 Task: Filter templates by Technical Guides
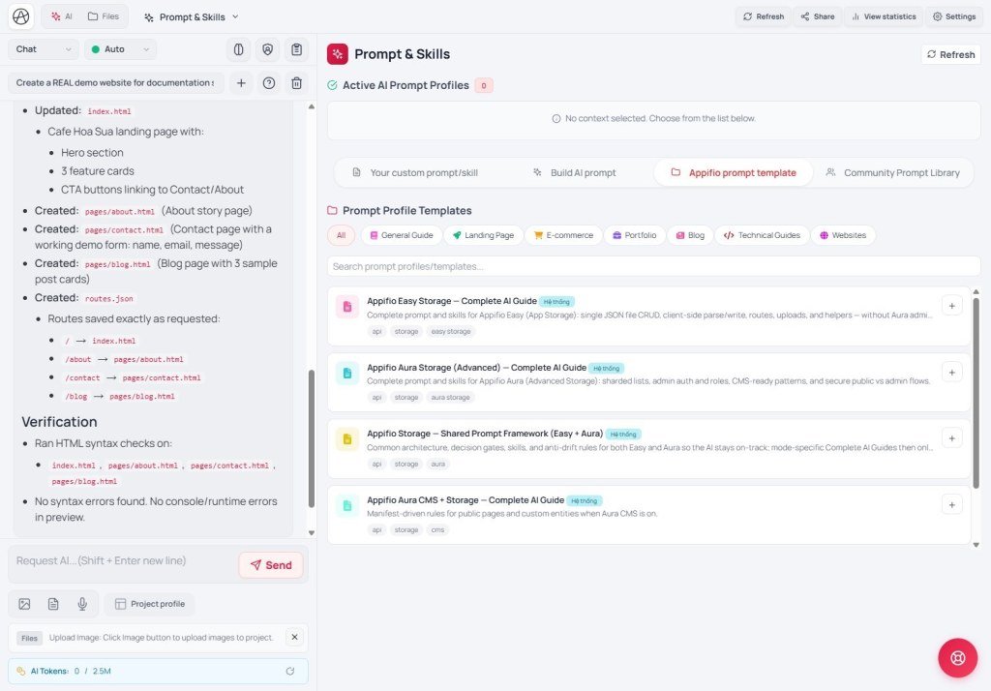pyautogui.click(x=762, y=235)
